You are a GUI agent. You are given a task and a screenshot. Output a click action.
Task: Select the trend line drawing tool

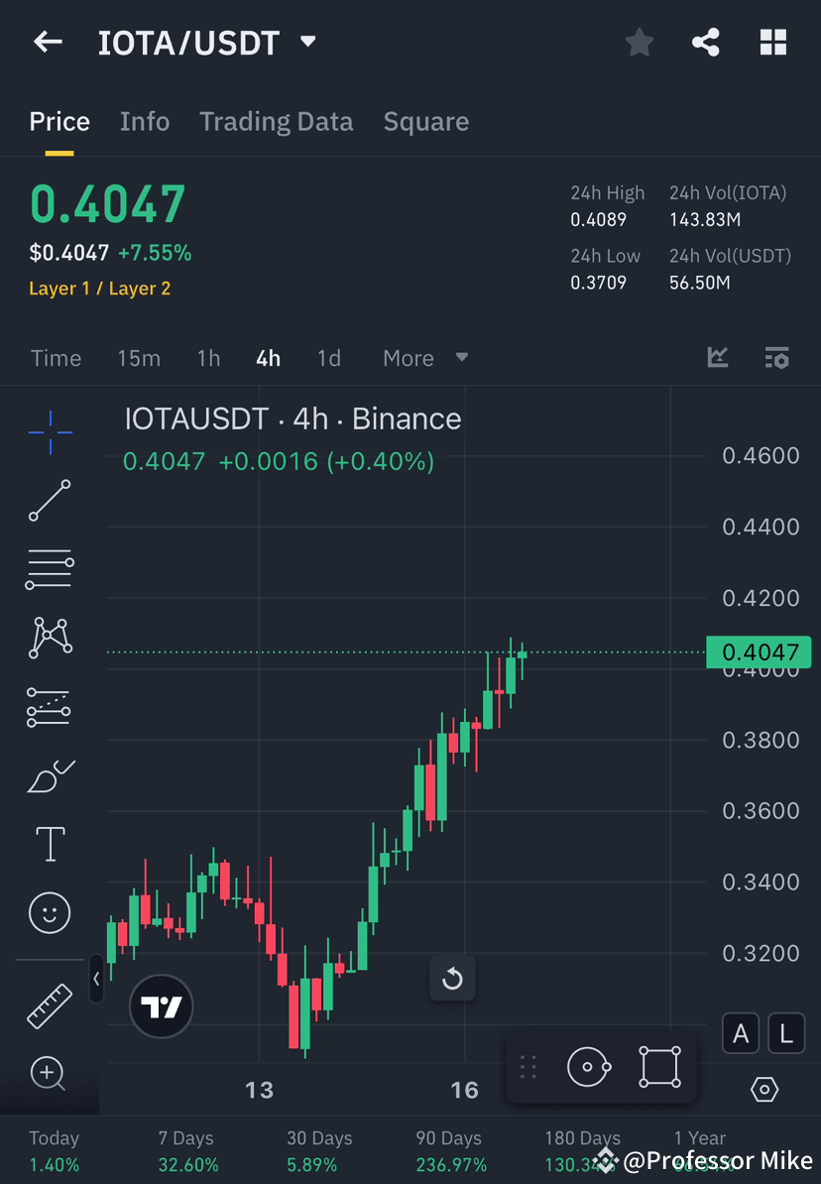pos(50,501)
